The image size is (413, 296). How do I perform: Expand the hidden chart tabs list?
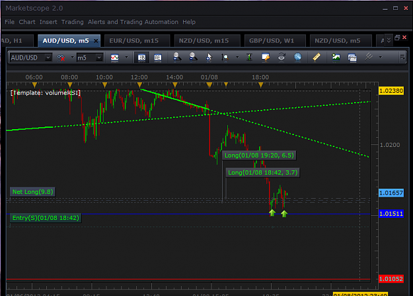tap(389, 40)
